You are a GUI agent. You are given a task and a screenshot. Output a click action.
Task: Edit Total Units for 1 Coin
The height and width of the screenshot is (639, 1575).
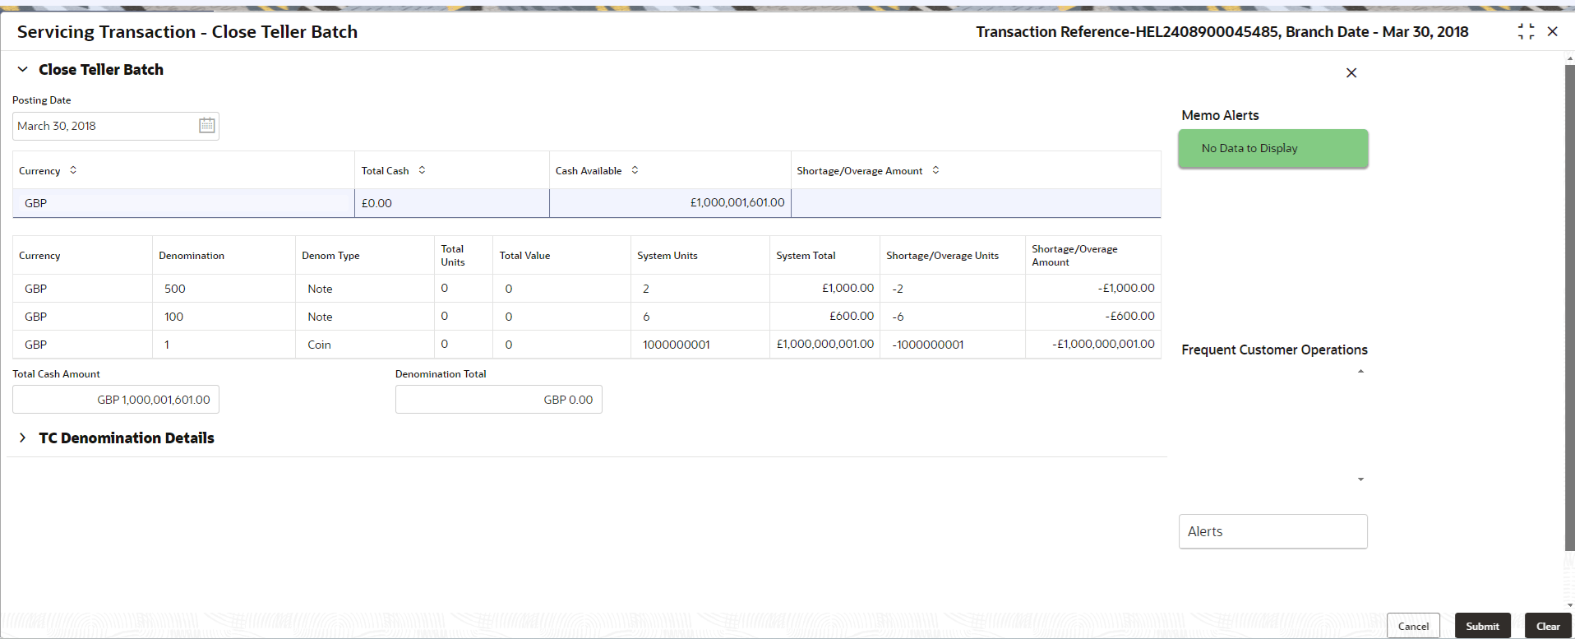pos(464,344)
